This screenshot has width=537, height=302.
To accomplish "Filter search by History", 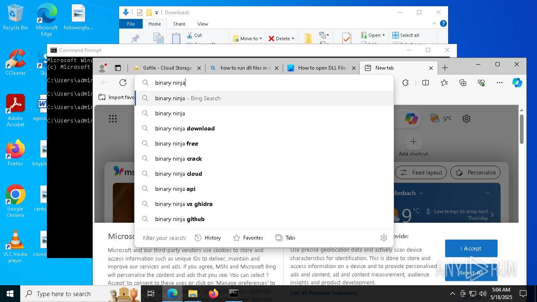I will click(208, 238).
